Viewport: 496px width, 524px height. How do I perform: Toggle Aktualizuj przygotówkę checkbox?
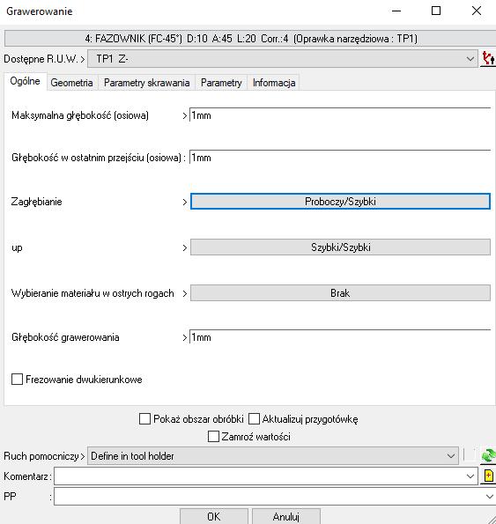tap(254, 418)
